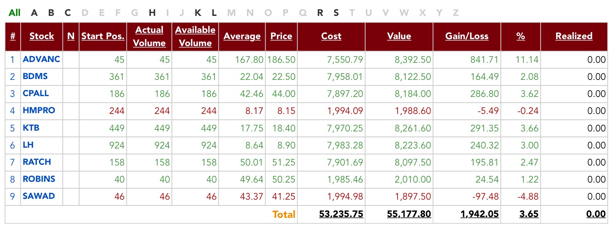Click RATCH price value 51.25
The height and width of the screenshot is (226, 614).
coord(284,162)
